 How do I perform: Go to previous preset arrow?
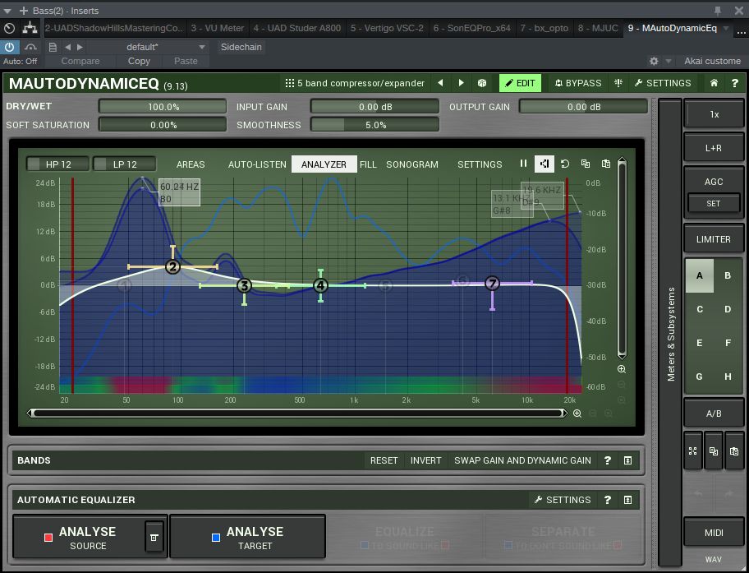click(x=68, y=47)
